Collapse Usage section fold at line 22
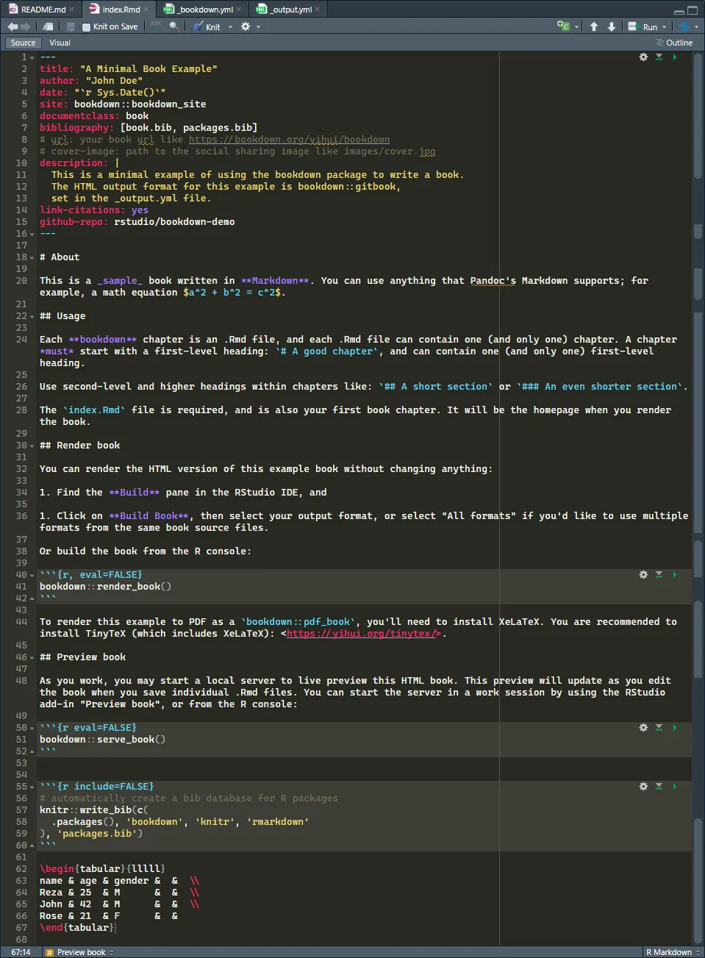This screenshot has height=958, width=705. tap(32, 316)
